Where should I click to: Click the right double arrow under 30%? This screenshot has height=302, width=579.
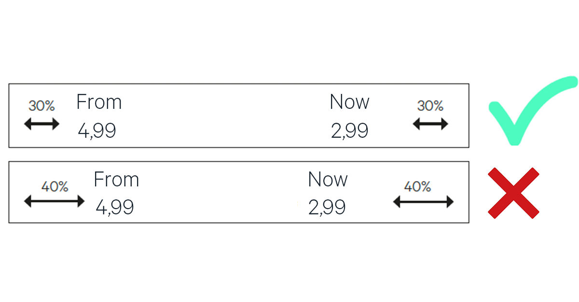point(430,124)
